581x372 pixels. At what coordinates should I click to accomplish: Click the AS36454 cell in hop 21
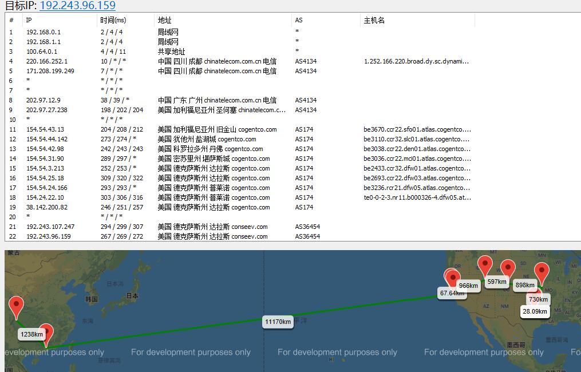tap(307, 227)
